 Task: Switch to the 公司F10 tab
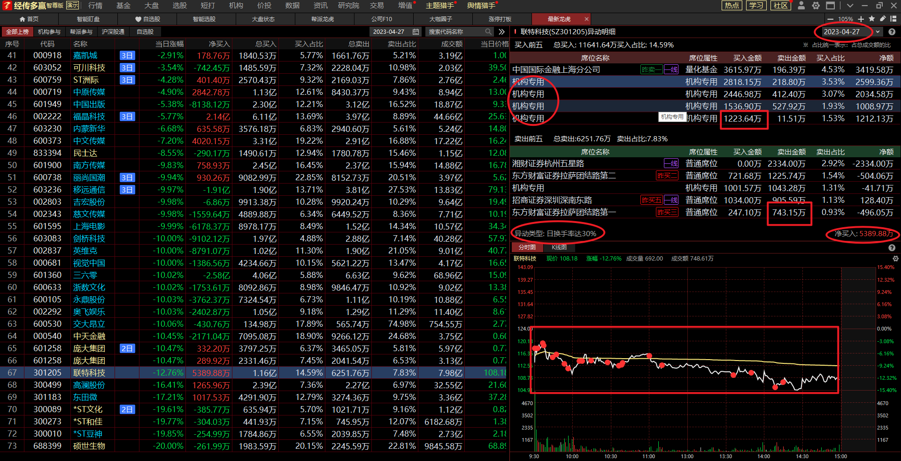click(382, 19)
